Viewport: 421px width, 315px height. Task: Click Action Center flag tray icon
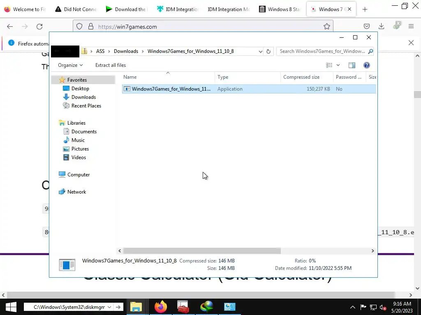[363, 307]
